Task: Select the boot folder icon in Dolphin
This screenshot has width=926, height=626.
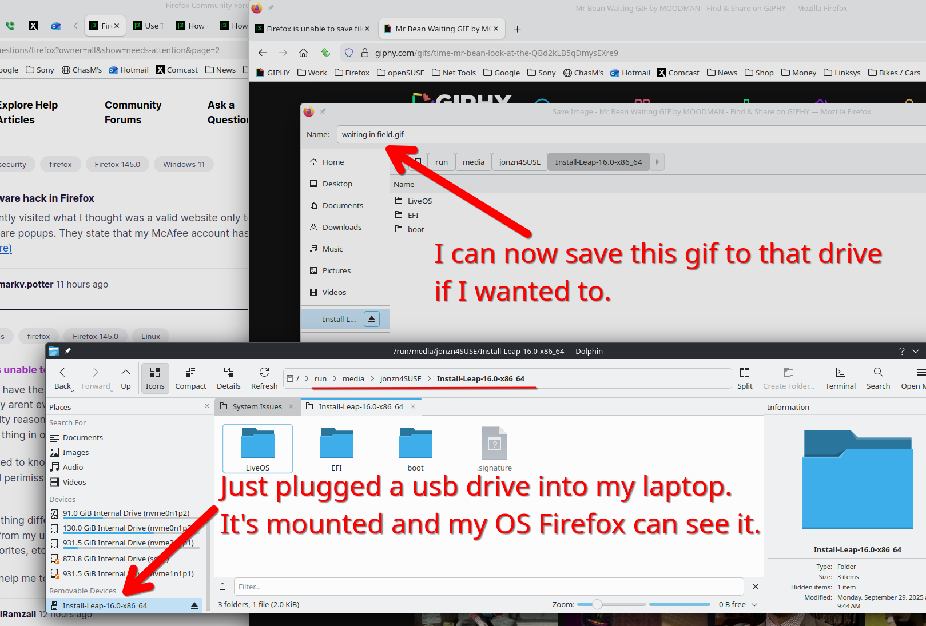Action: pyautogui.click(x=415, y=449)
